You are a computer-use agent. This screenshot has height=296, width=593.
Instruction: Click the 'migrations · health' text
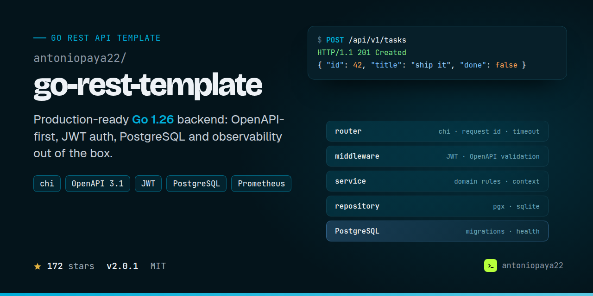[503, 232]
